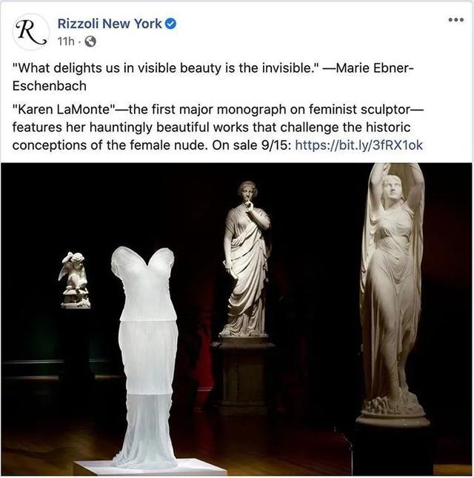
Task: Click the 11h post timestamp
Action: coord(66,42)
